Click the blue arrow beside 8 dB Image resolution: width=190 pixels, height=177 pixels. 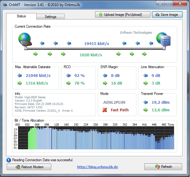click(x=105, y=75)
